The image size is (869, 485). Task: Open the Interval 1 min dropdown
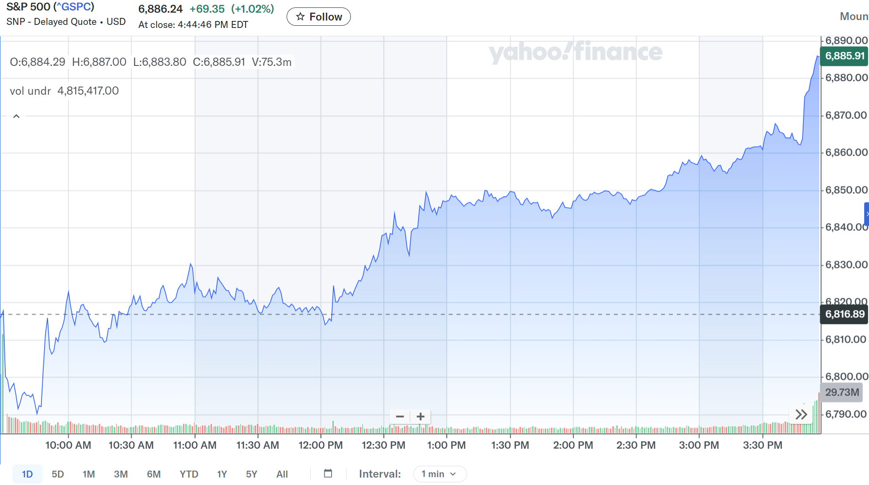tap(439, 474)
